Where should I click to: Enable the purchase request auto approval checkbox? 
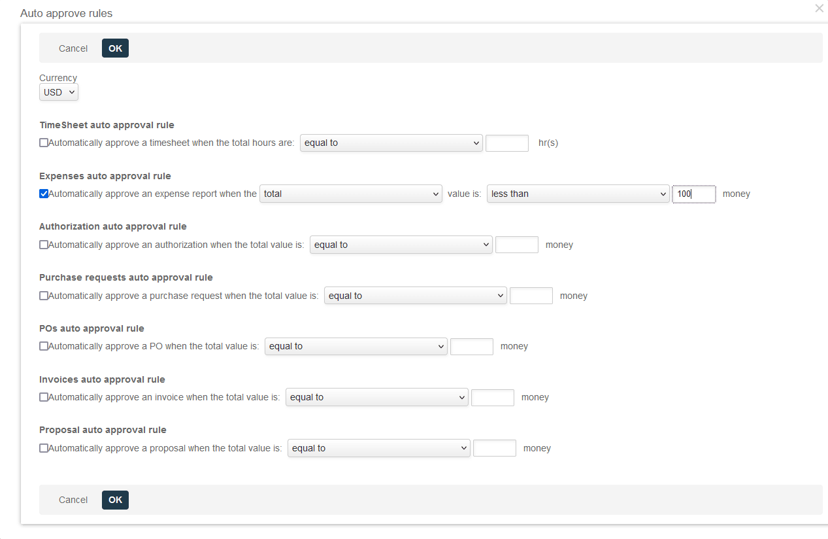[x=44, y=296]
